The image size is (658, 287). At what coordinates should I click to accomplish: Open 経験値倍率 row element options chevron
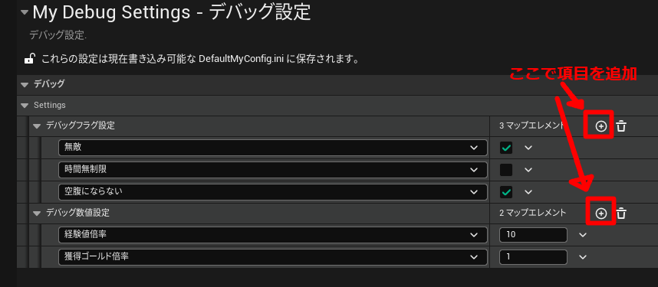[x=583, y=235]
